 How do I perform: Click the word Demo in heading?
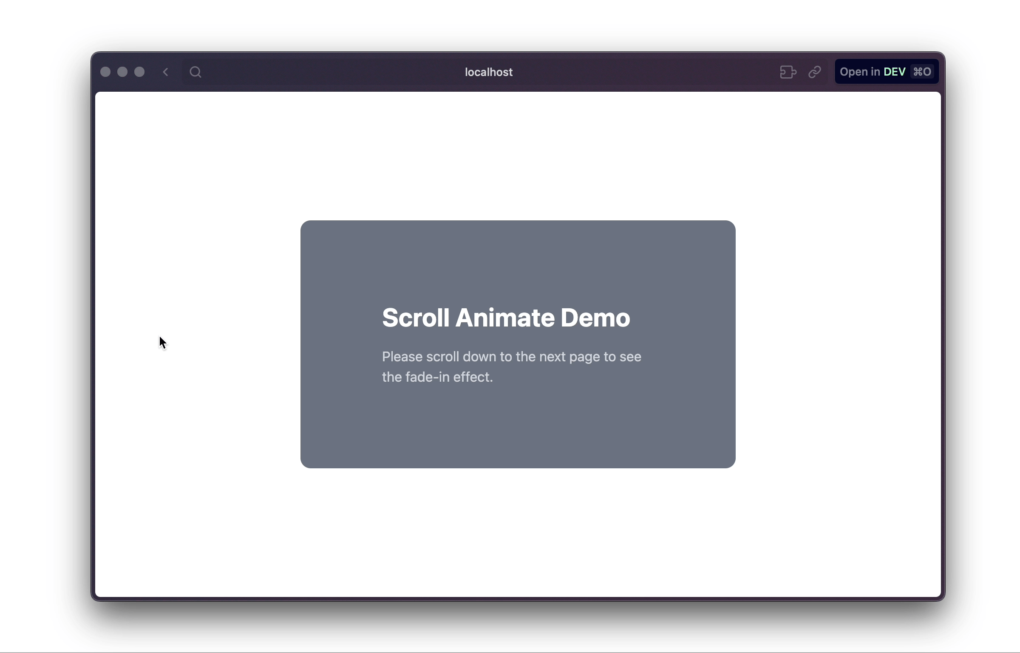(x=595, y=318)
